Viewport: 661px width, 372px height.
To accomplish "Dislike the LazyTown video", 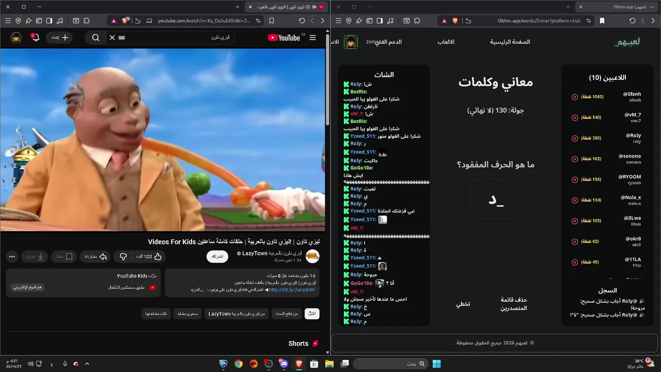I will point(123,256).
